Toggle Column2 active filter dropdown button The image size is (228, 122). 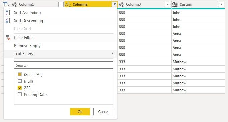point(114,4)
